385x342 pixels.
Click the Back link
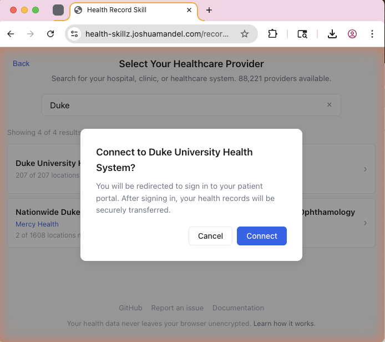point(21,63)
